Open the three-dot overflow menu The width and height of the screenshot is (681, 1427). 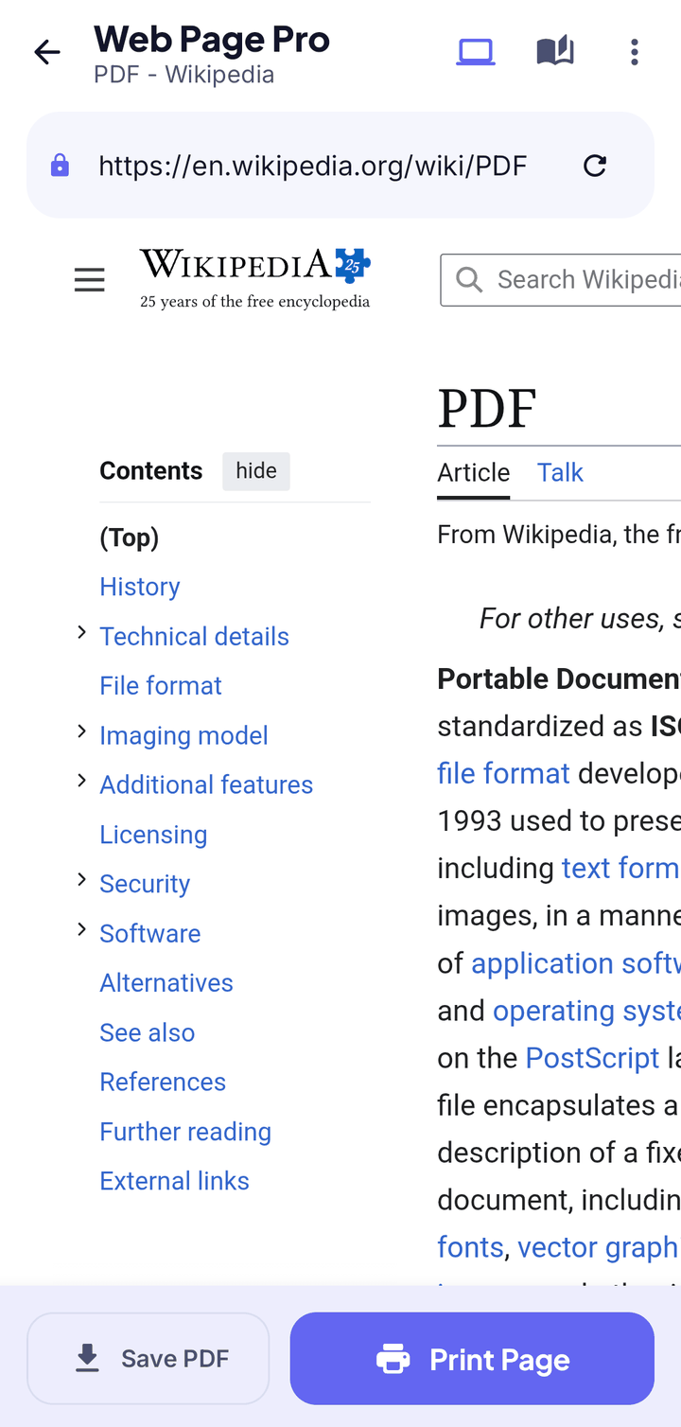point(635,52)
